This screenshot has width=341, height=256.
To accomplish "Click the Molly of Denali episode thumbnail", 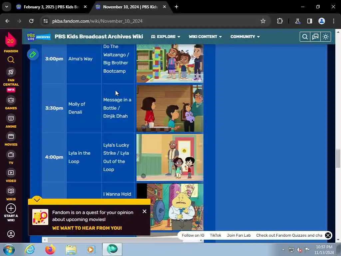I will tap(170, 108).
